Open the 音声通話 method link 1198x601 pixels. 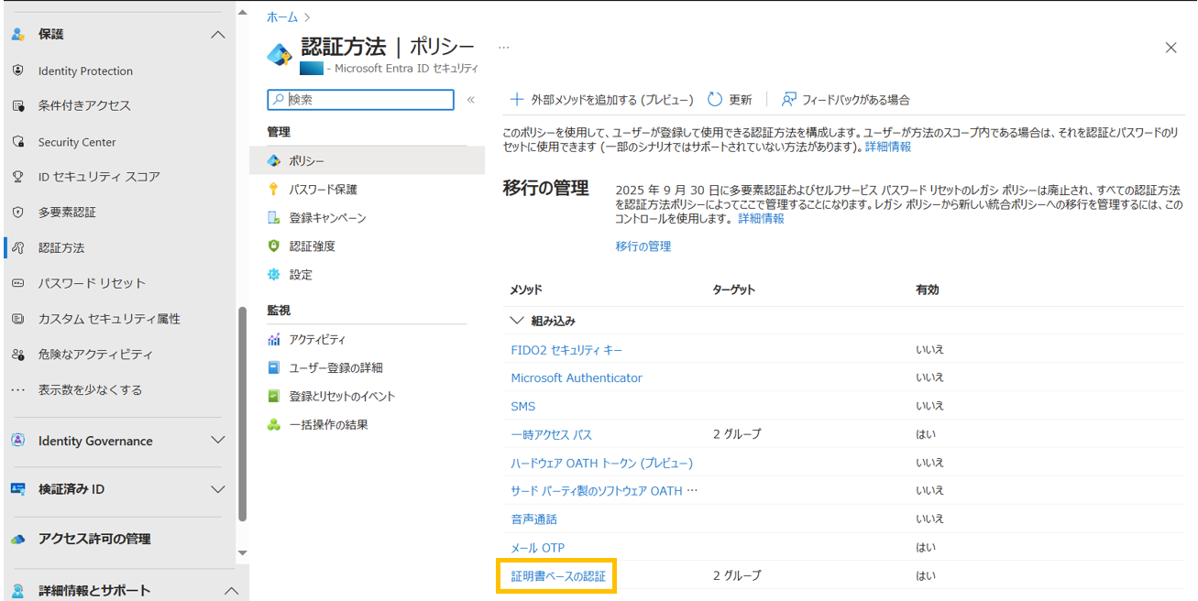click(x=533, y=519)
